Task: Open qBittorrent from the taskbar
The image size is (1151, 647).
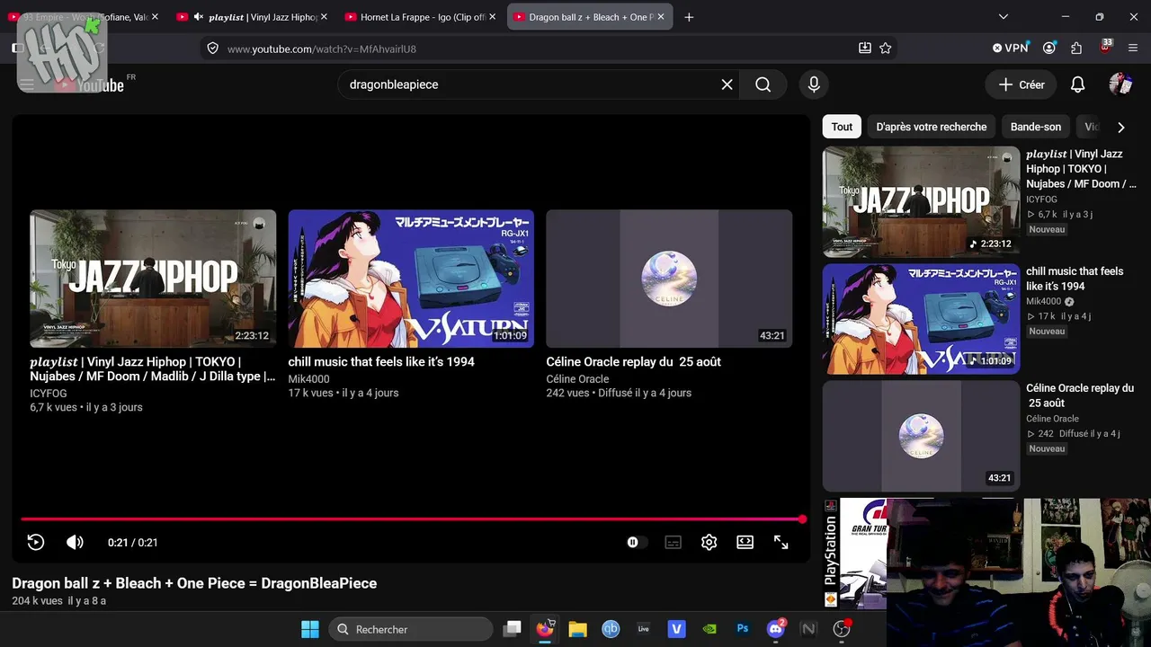Action: (x=611, y=629)
